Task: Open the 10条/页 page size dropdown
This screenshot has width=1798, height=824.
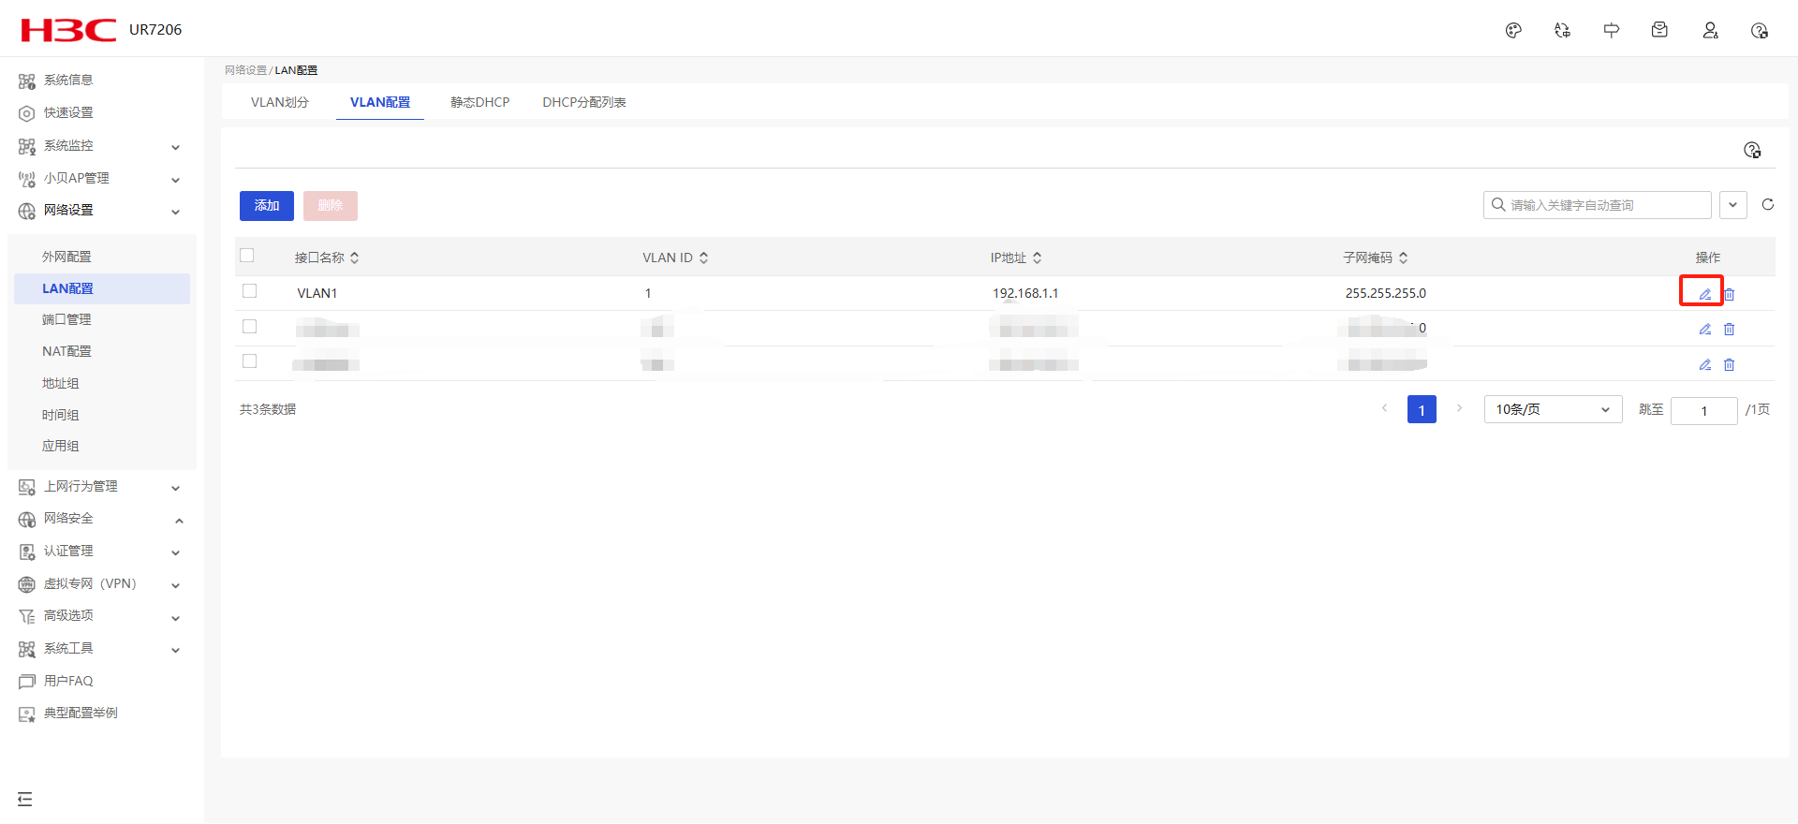Action: [1552, 410]
